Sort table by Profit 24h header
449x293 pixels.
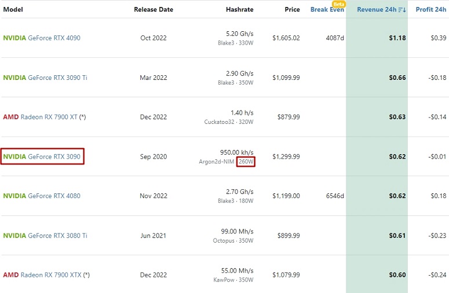430,9
